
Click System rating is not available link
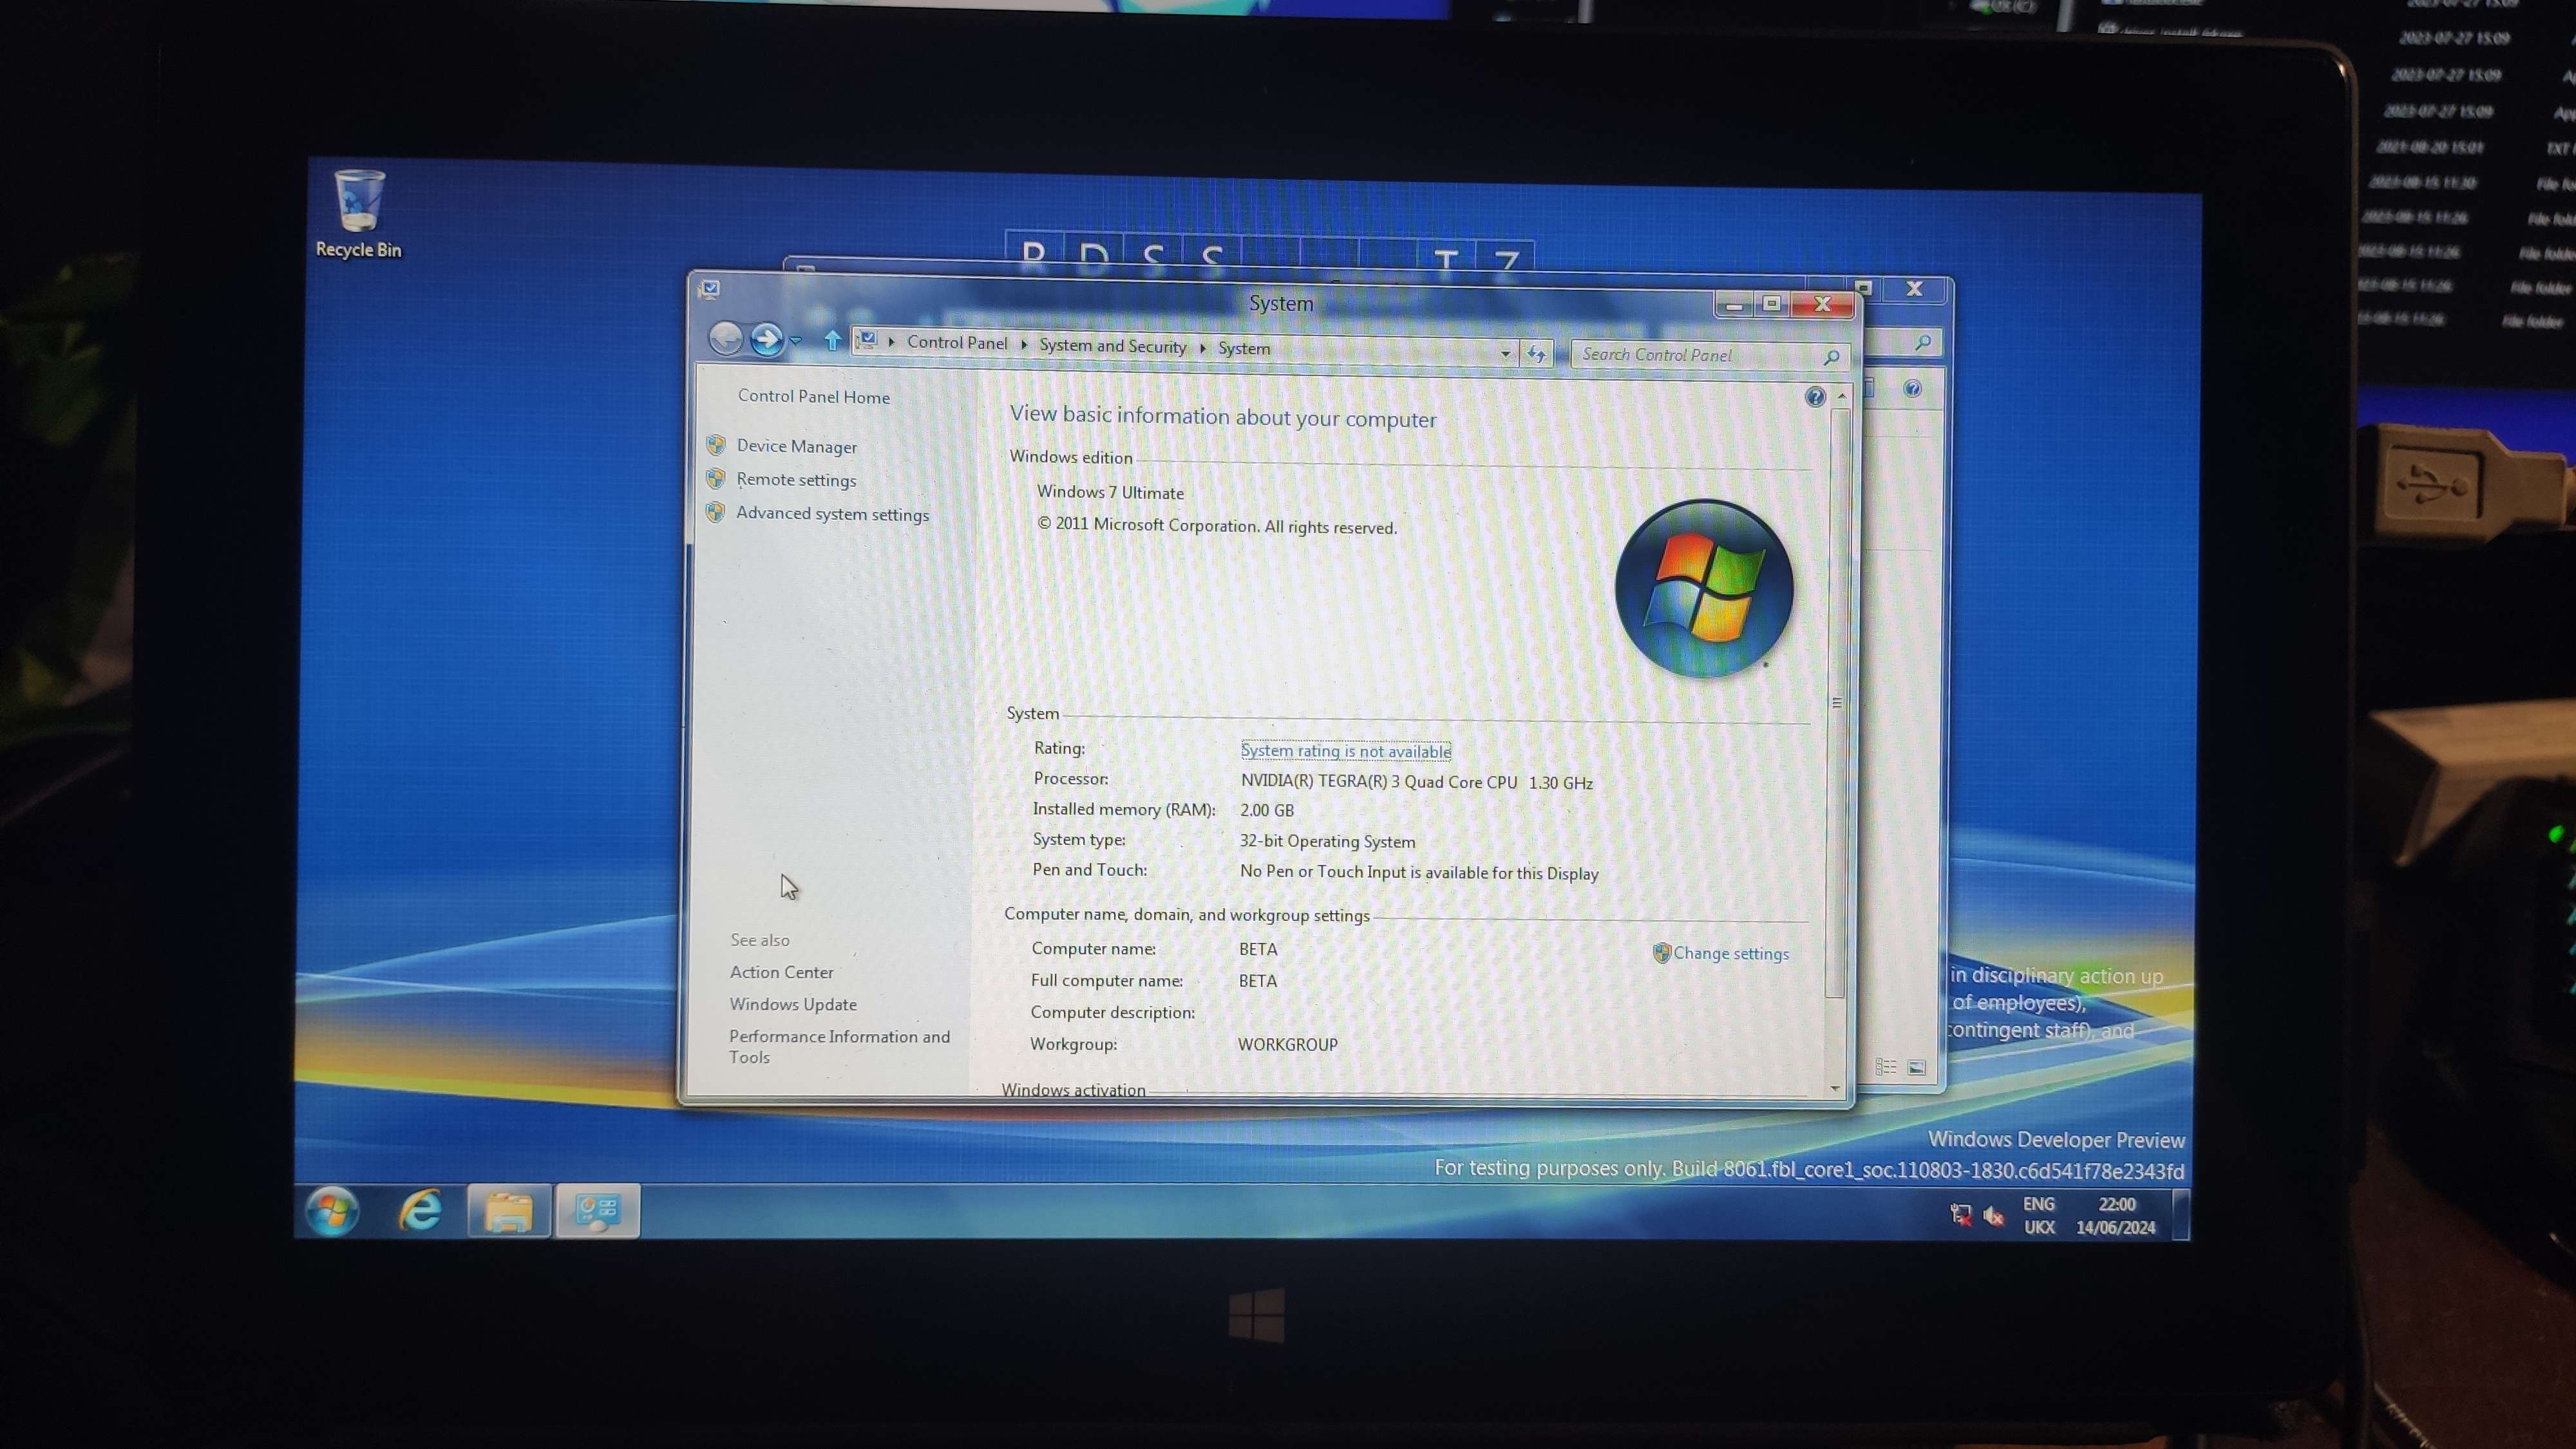click(x=1345, y=751)
